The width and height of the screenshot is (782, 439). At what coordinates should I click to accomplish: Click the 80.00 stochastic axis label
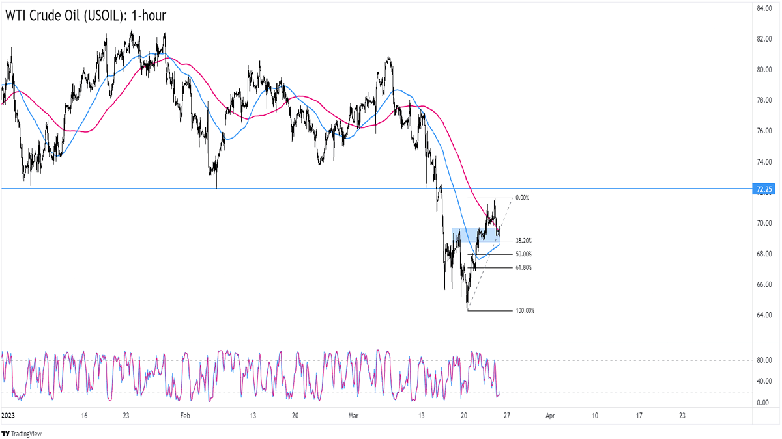(x=764, y=360)
